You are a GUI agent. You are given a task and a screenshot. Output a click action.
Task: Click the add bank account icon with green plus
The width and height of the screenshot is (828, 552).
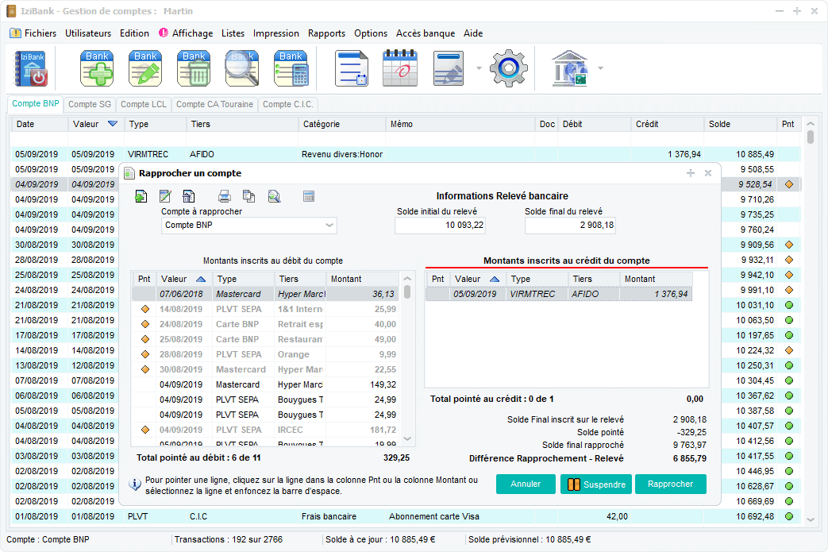point(97,68)
